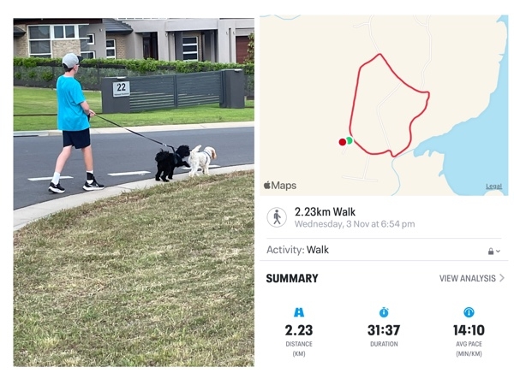This screenshot has width=514, height=385.
Task: Click the 2.23 distance value
Action: 299,330
